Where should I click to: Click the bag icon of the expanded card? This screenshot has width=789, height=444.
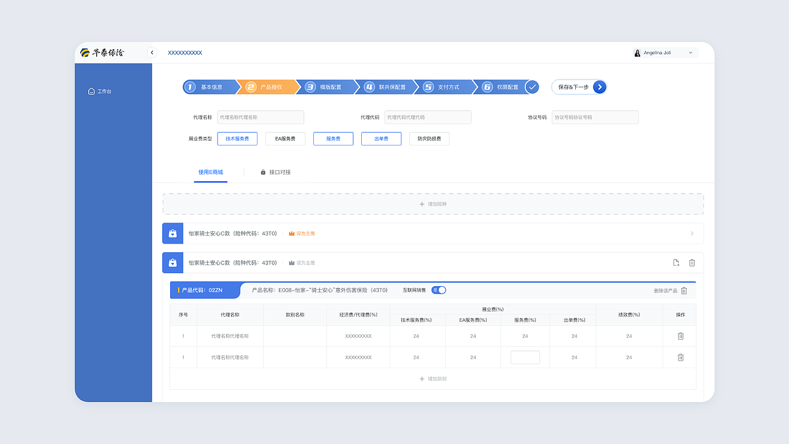point(173,263)
